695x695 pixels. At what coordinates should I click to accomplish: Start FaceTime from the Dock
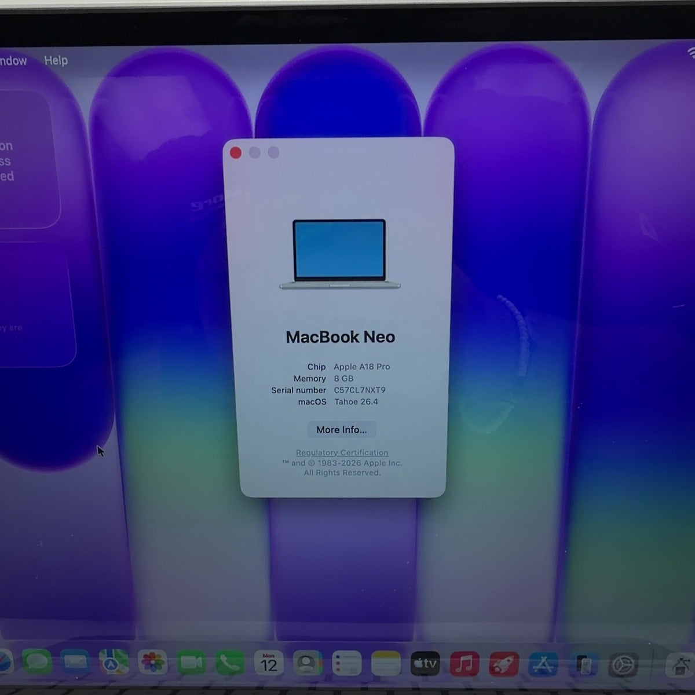pyautogui.click(x=192, y=663)
